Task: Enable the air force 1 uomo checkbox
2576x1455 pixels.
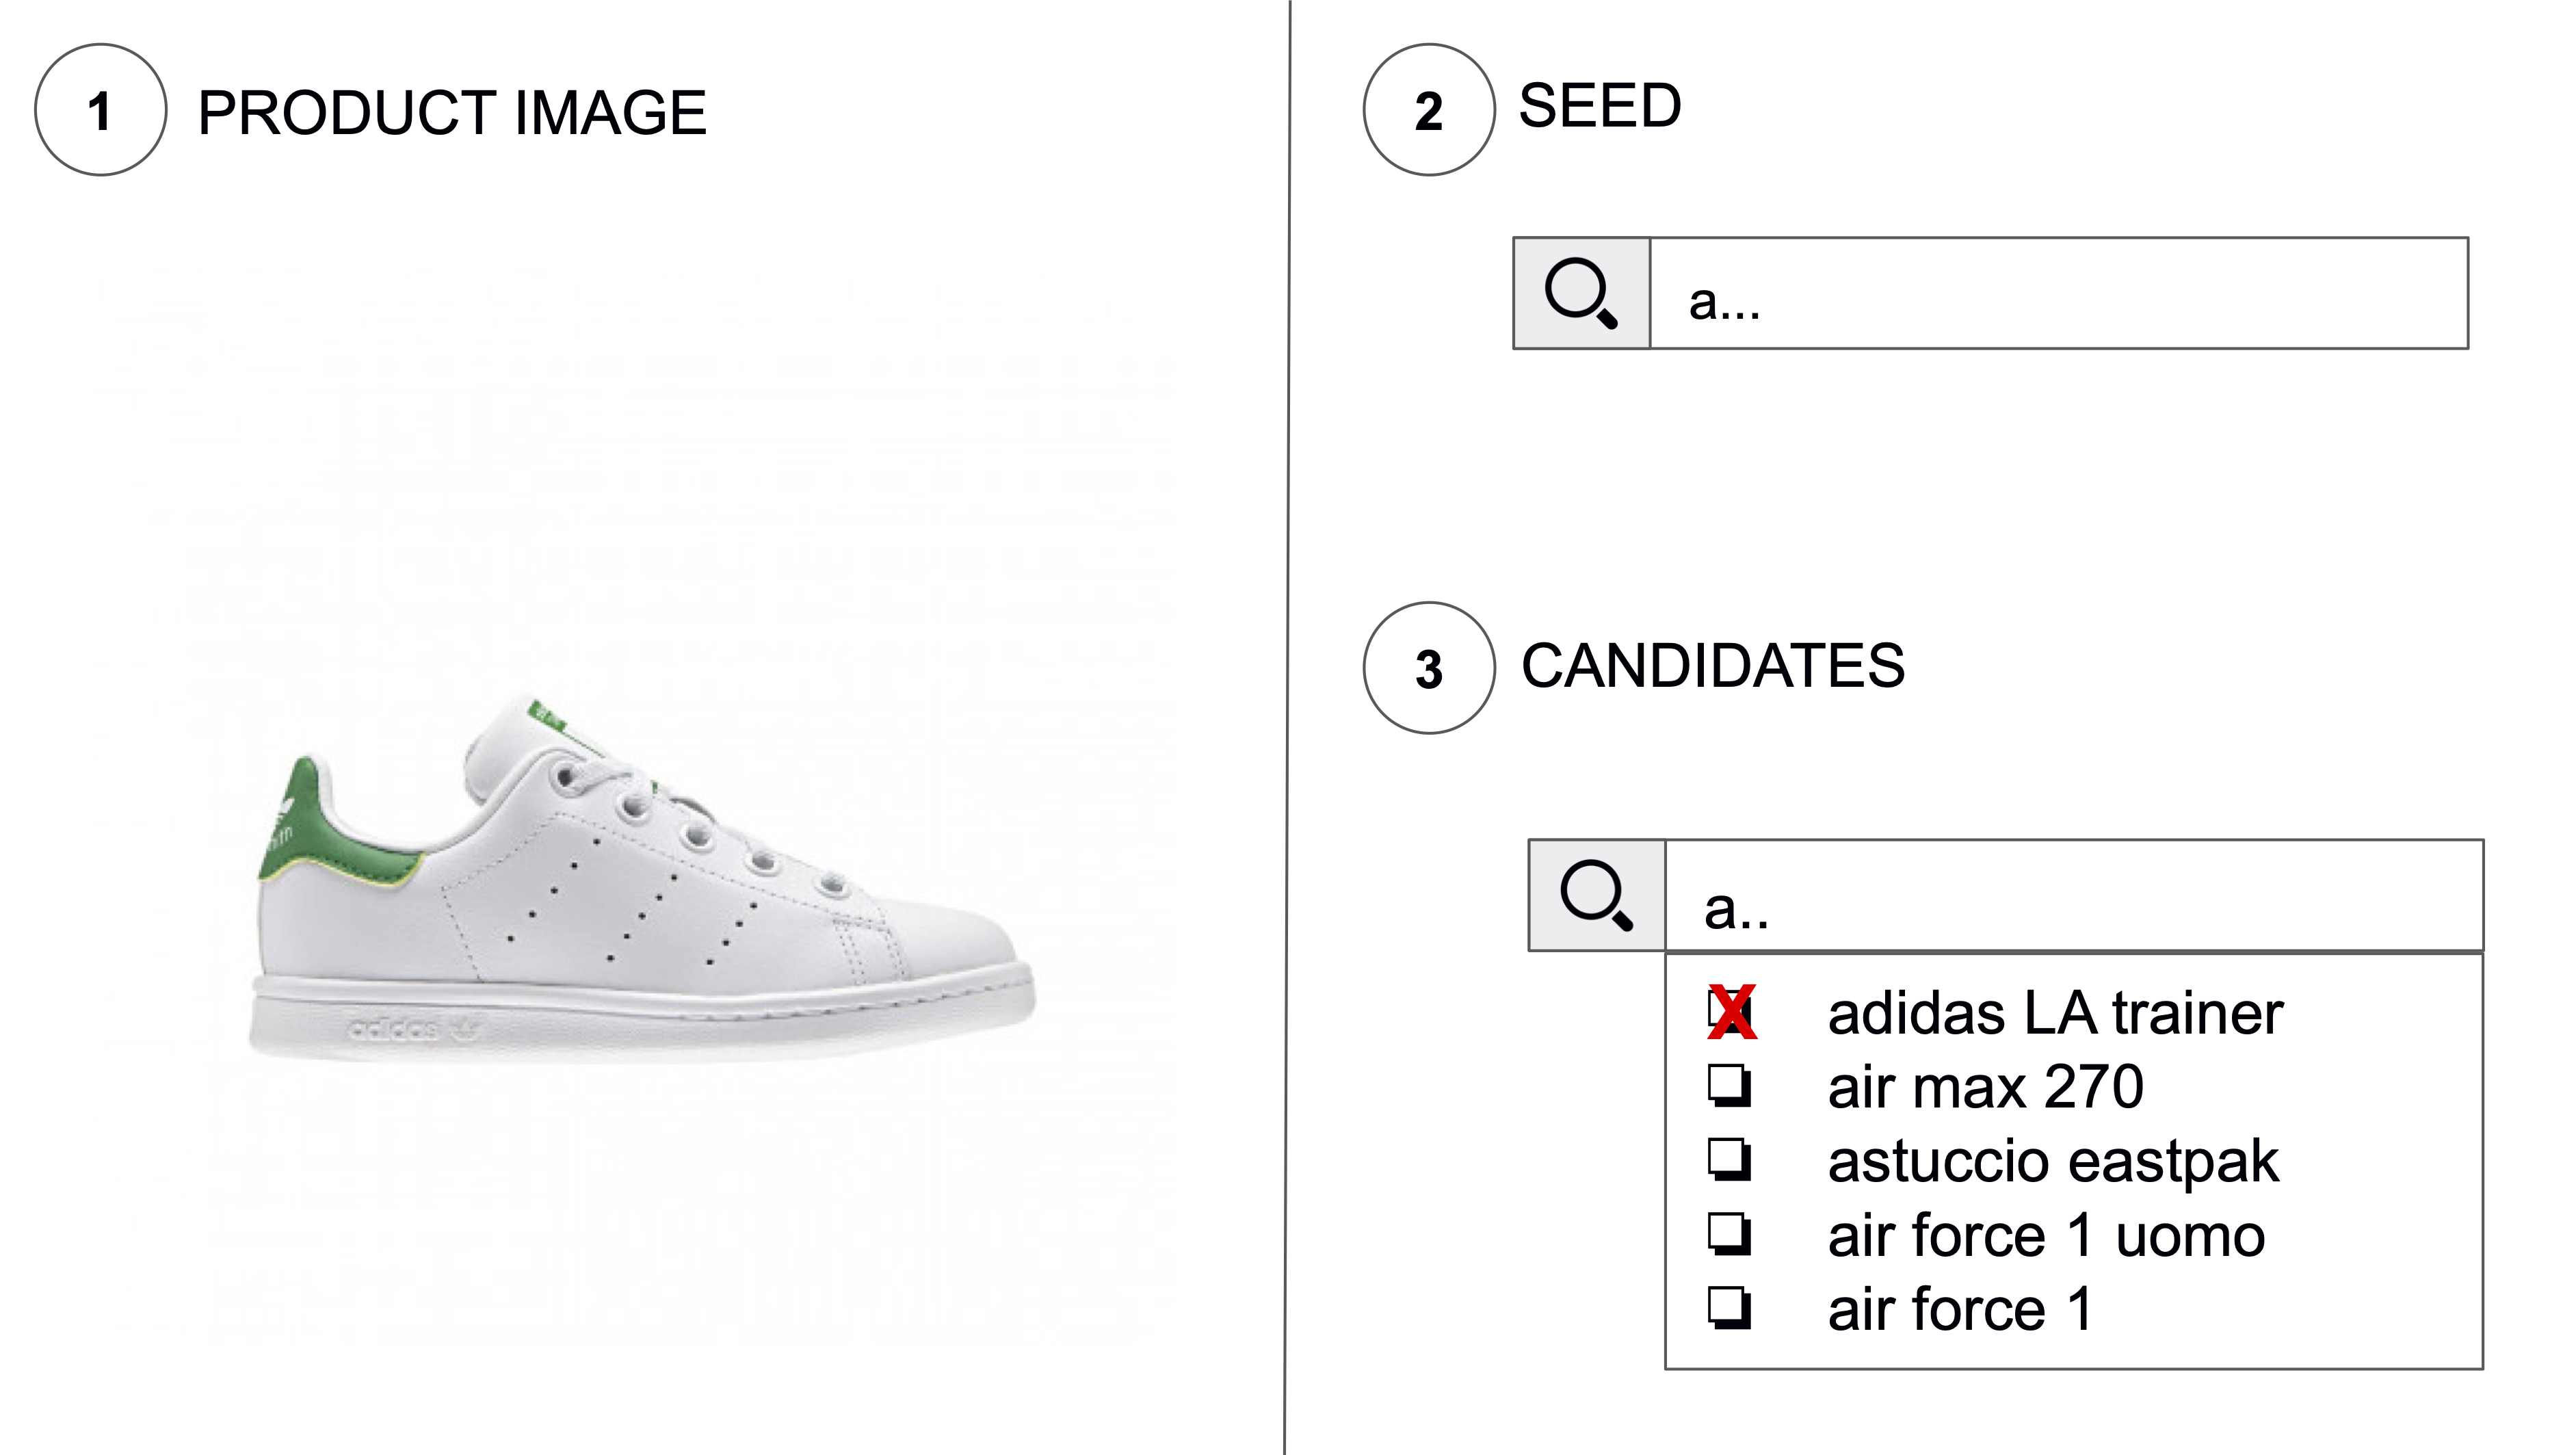Action: [x=1729, y=1234]
